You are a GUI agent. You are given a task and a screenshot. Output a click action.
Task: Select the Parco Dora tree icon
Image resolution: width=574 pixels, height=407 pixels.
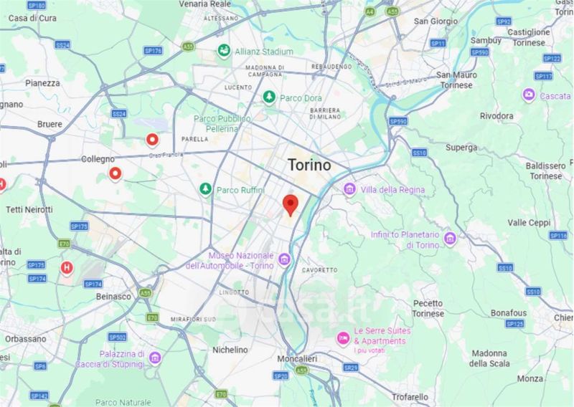(269, 97)
